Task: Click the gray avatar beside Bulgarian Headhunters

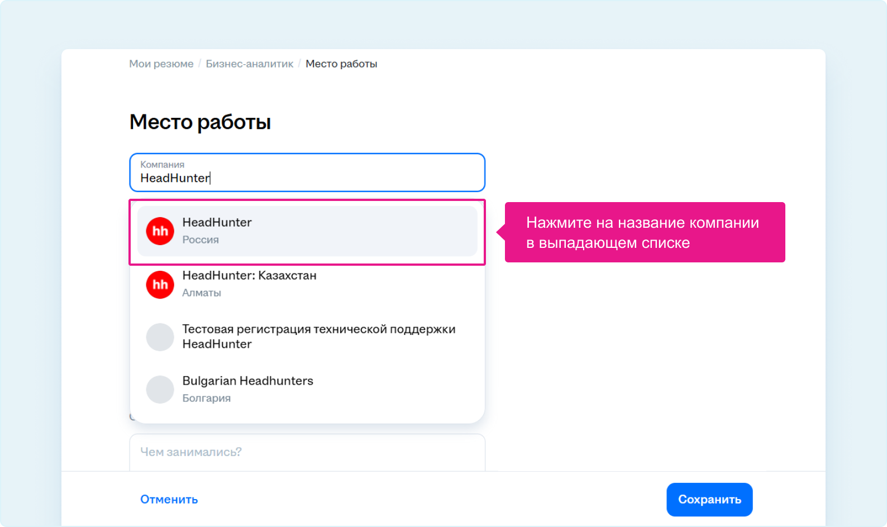Action: (160, 390)
